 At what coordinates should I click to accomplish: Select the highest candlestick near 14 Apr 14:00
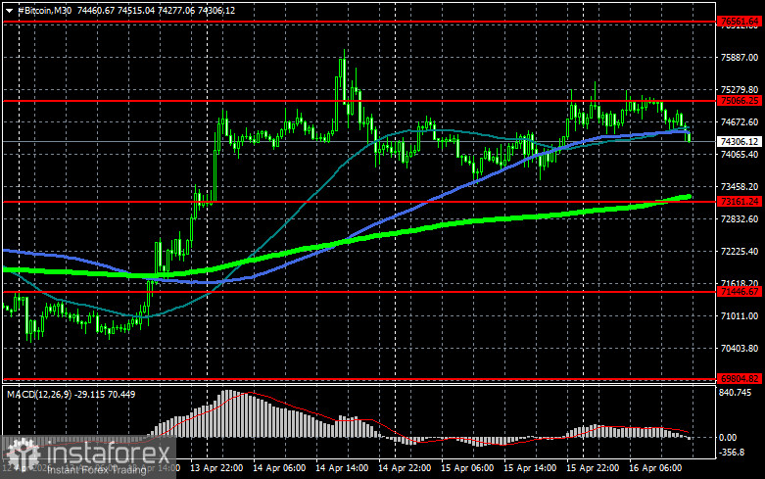pos(345,75)
